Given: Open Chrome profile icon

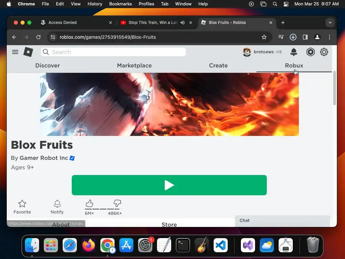Looking at the screenshot, I should 317,37.
